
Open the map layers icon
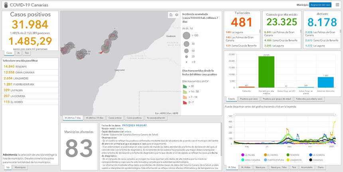[176, 15]
